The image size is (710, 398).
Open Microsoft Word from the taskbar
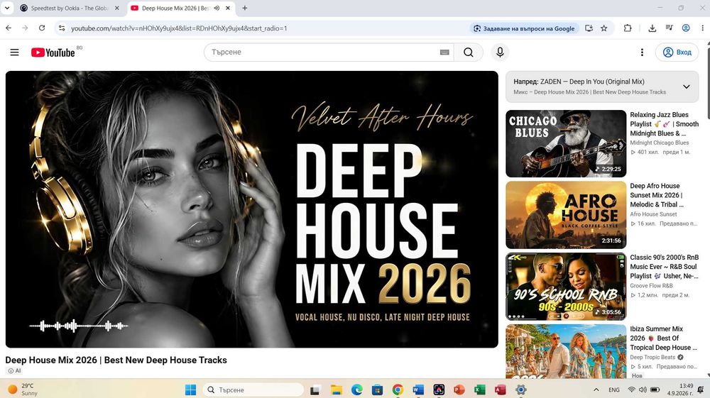pos(418,389)
